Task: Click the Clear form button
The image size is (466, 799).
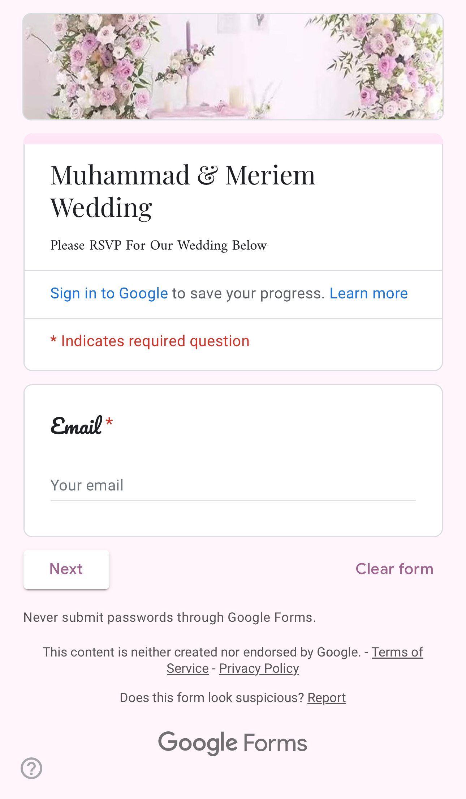Action: pyautogui.click(x=394, y=569)
